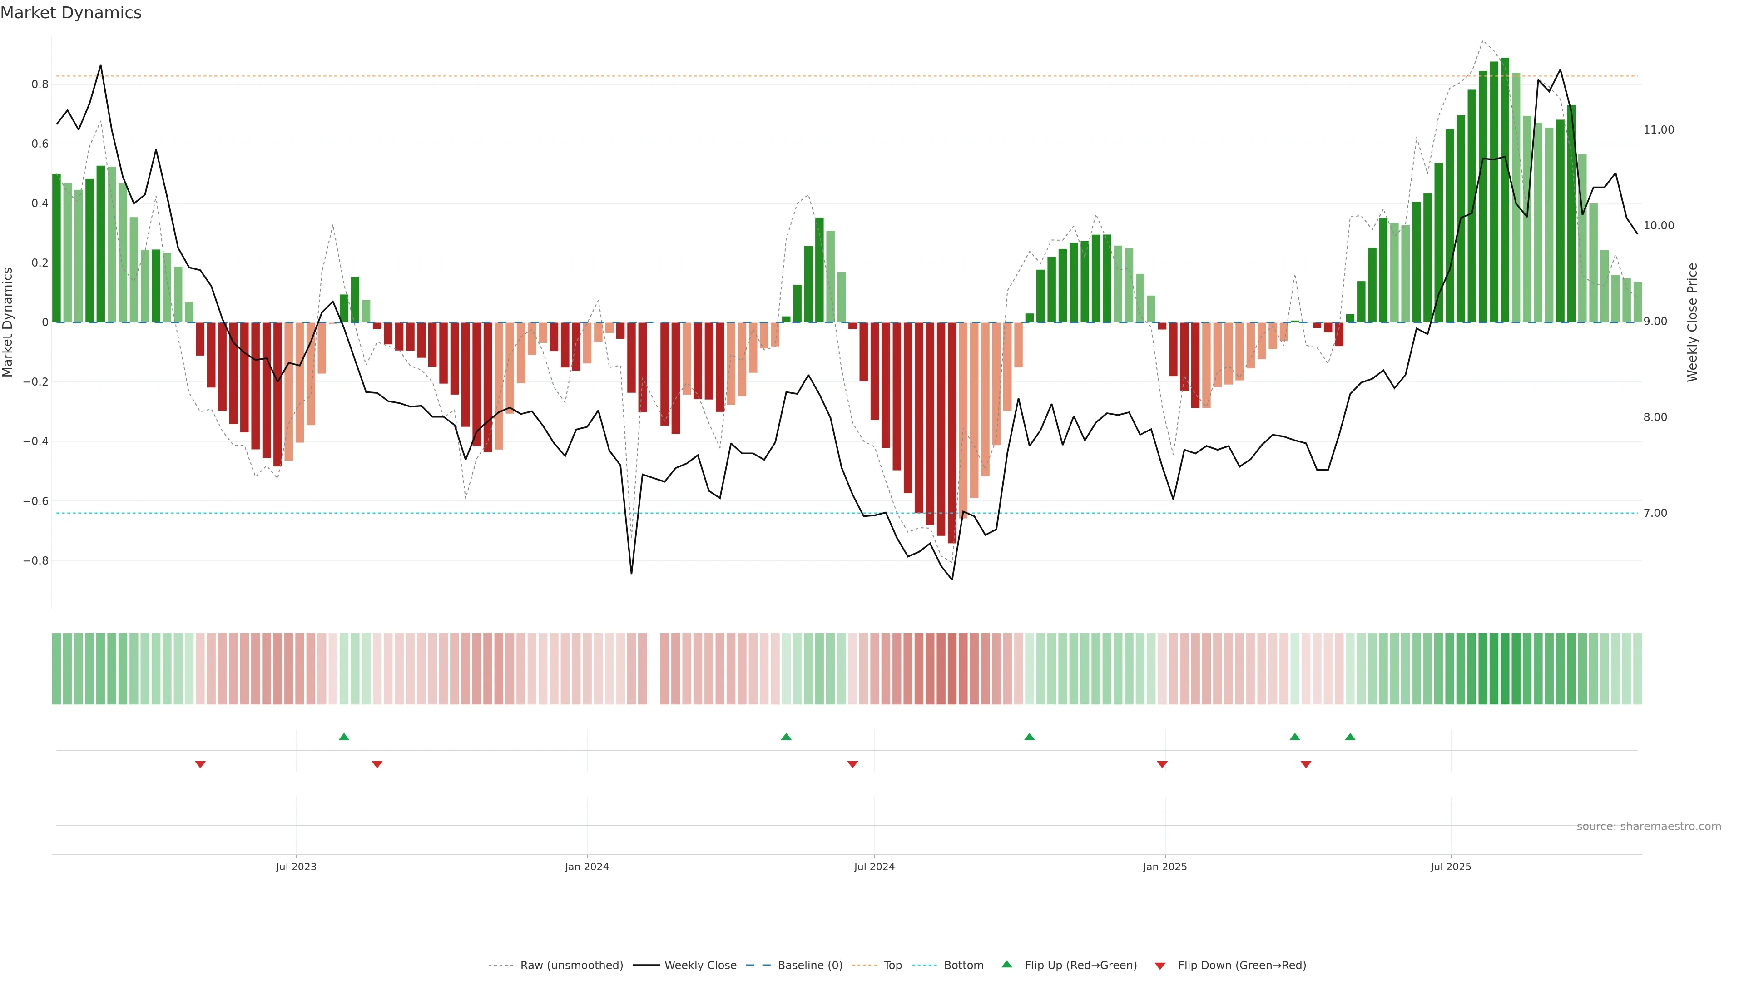The height and width of the screenshot is (981, 1744).
Task: Click the Jan 2025 x-axis label
Action: (1164, 867)
